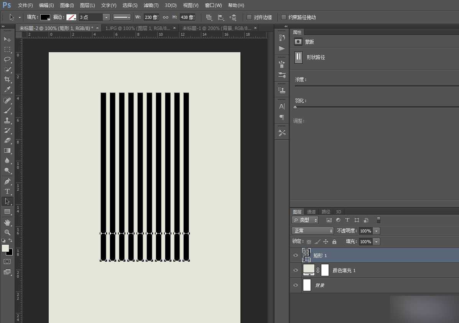Expand the 不透明度 opacity dropdown arrow
Viewport: 459px width, 323px height.
377,231
